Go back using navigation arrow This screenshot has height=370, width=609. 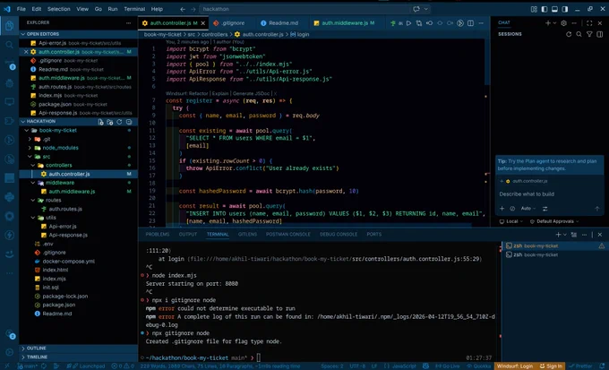click(x=183, y=9)
